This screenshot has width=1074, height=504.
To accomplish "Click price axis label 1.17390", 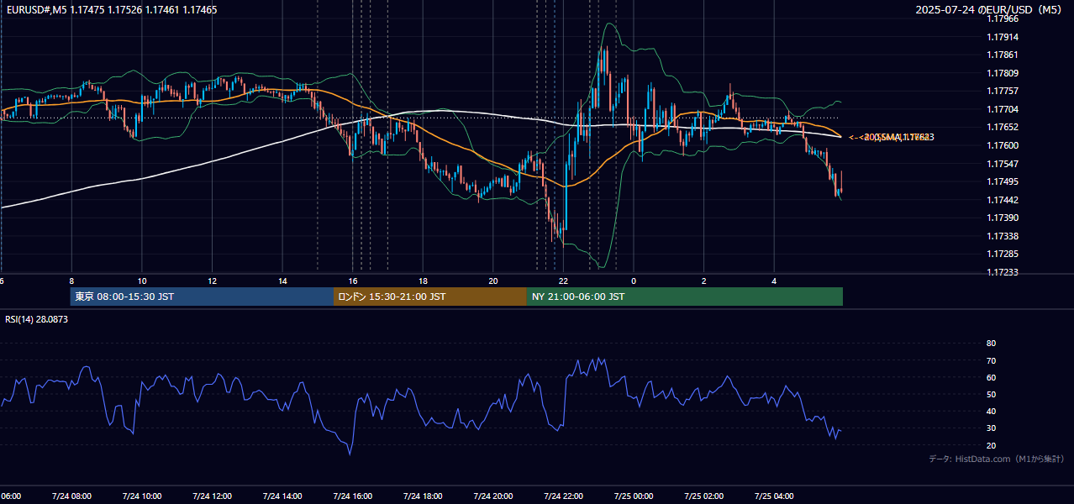I will [x=1002, y=218].
